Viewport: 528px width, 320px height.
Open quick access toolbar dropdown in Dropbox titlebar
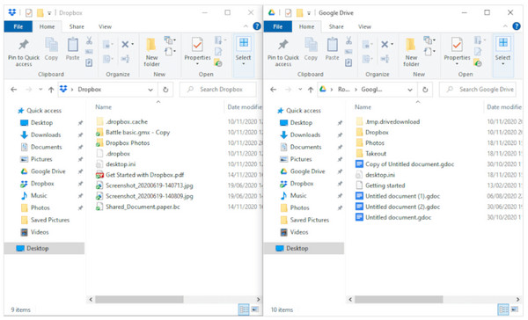(x=49, y=13)
